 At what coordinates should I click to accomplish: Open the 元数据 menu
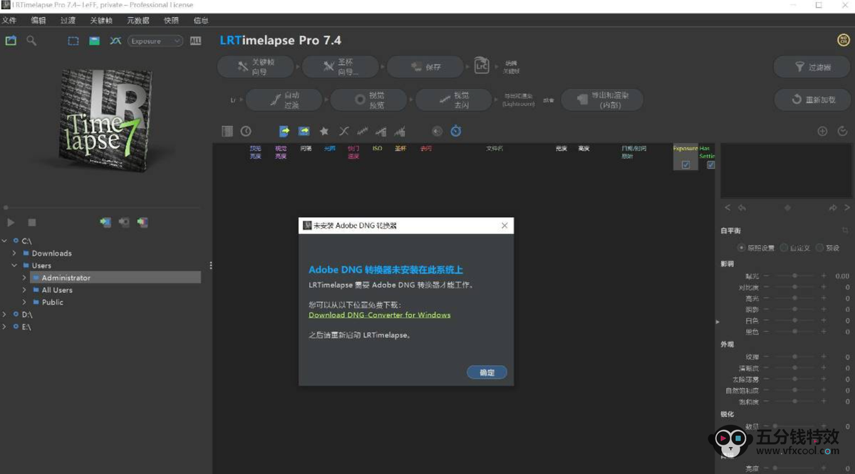[x=138, y=21]
